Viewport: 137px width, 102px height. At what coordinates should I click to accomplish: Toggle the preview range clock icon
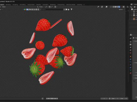109,99
